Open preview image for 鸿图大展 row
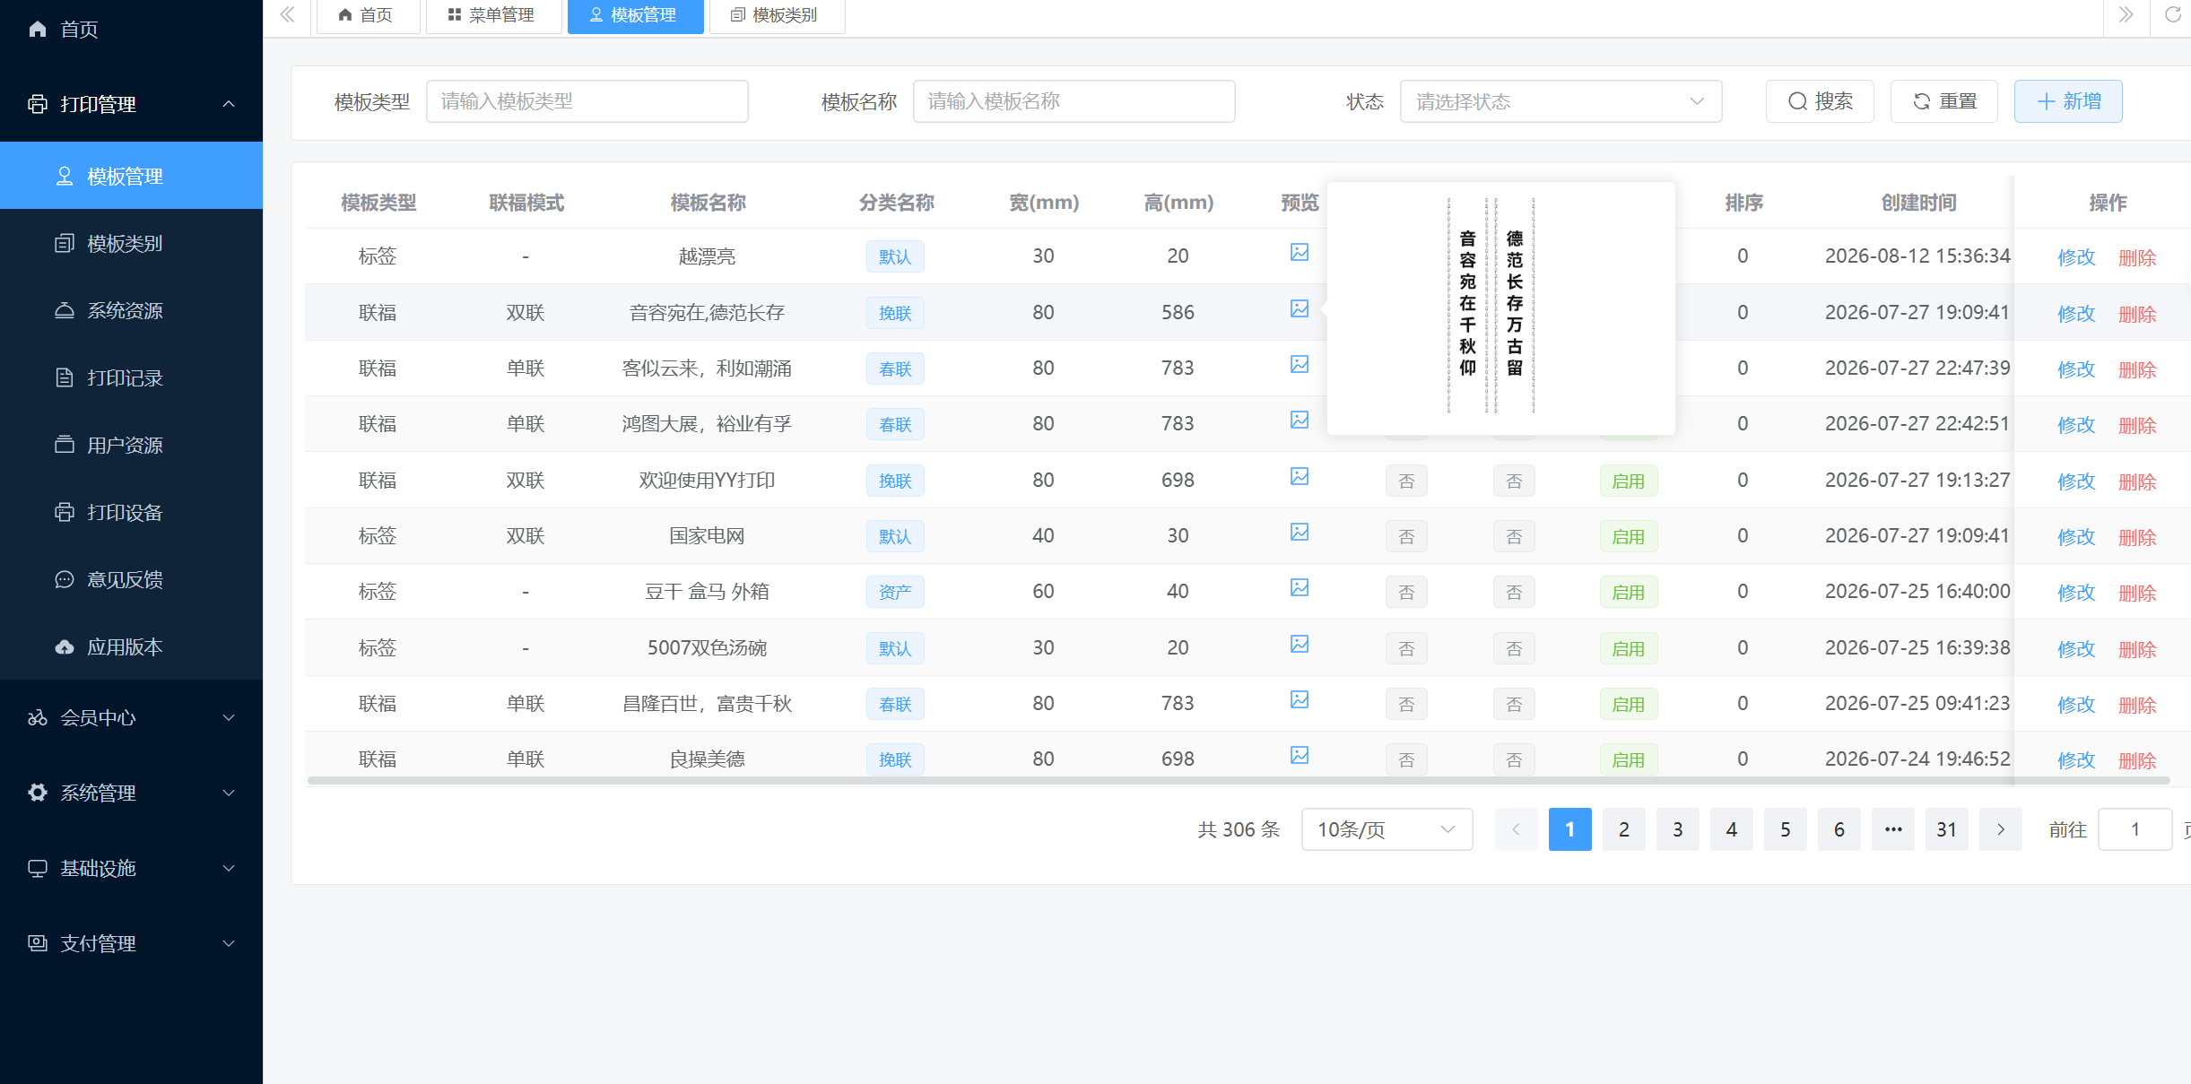This screenshot has height=1084, width=2191. [1299, 421]
